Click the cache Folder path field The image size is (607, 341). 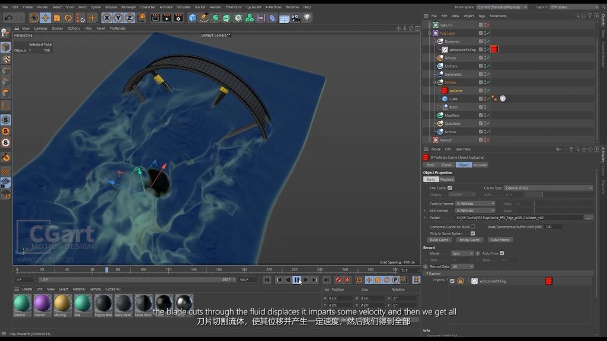pos(519,218)
